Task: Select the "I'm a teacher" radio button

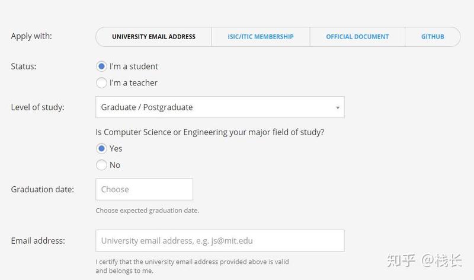Action: click(101, 83)
